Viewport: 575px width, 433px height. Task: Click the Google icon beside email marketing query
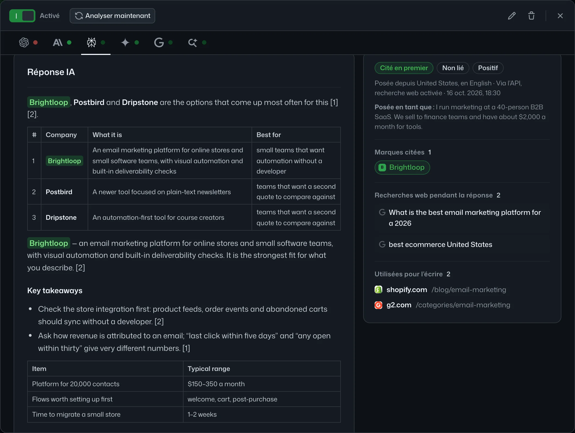click(382, 212)
